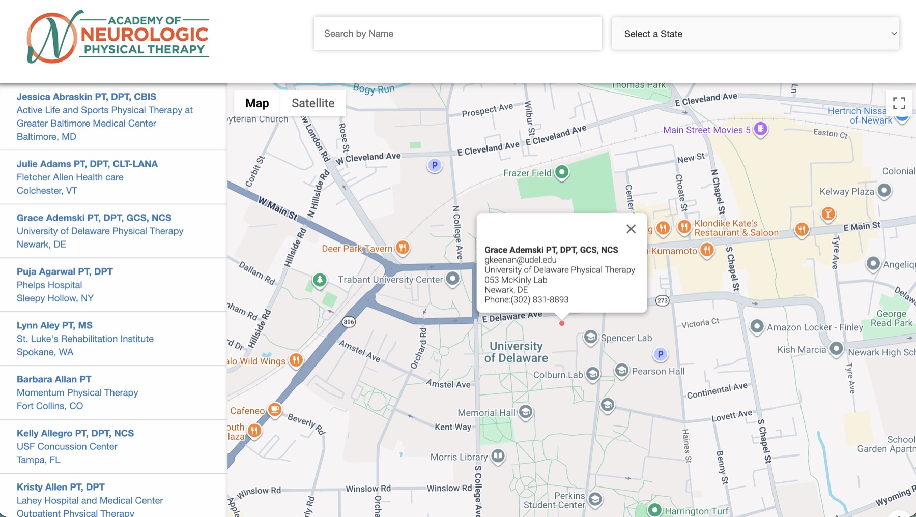Click the Deer Park Tavern restaurant pin
The height and width of the screenshot is (517, 916).
click(x=403, y=248)
